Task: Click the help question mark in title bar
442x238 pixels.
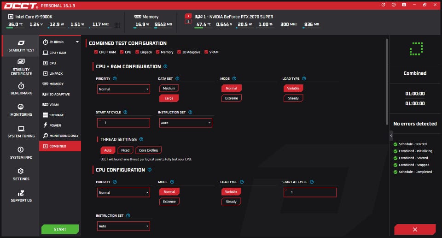Action: pyautogui.click(x=394, y=5)
